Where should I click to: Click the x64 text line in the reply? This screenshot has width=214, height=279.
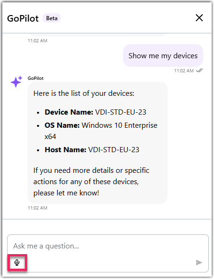[50, 137]
